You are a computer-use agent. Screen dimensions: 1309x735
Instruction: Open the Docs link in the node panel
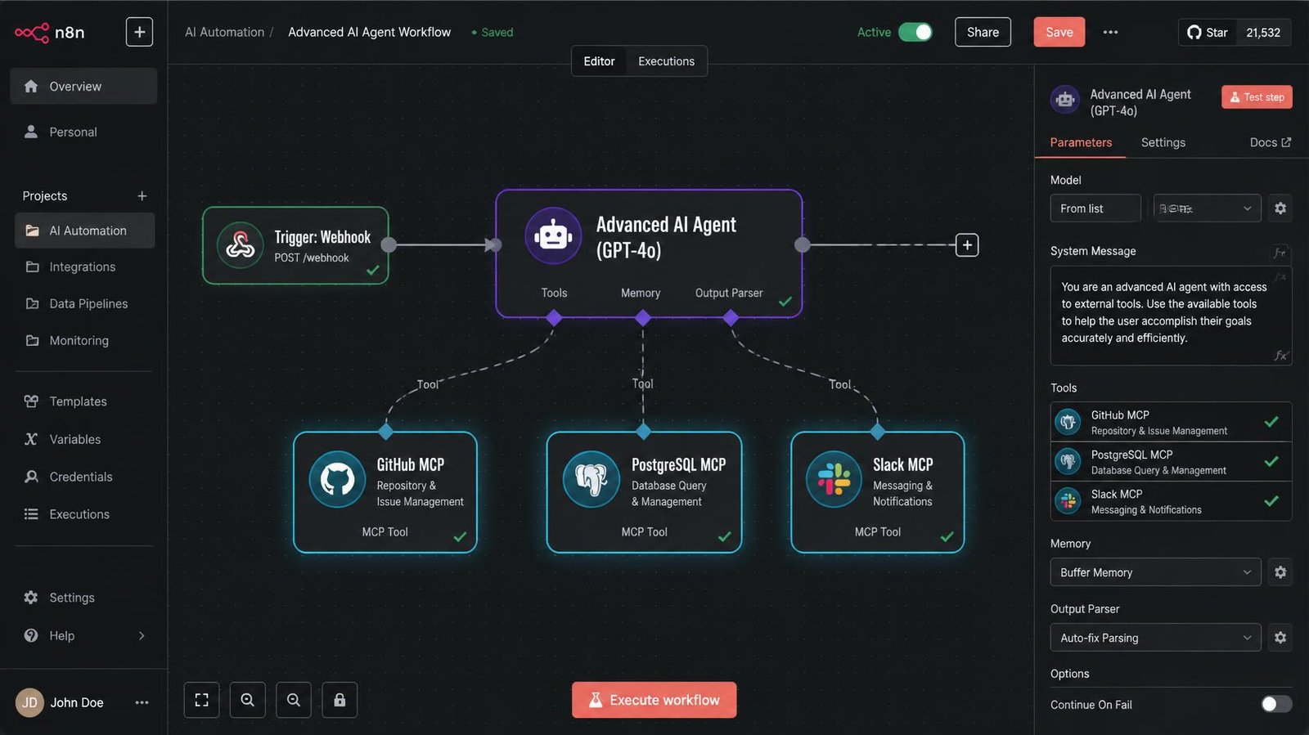click(1270, 142)
